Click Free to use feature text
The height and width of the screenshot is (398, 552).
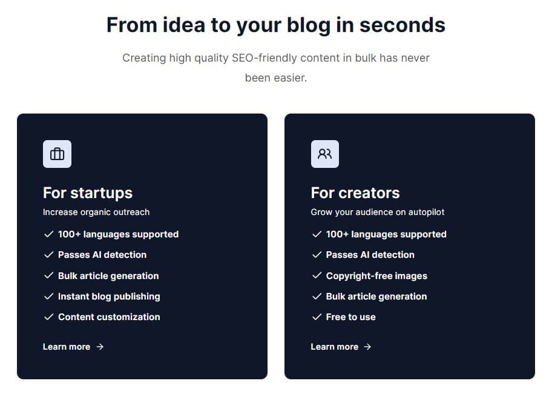click(x=350, y=317)
